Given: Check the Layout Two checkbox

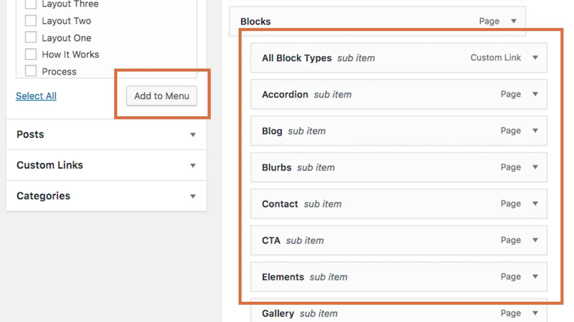Looking at the screenshot, I should click(x=30, y=21).
